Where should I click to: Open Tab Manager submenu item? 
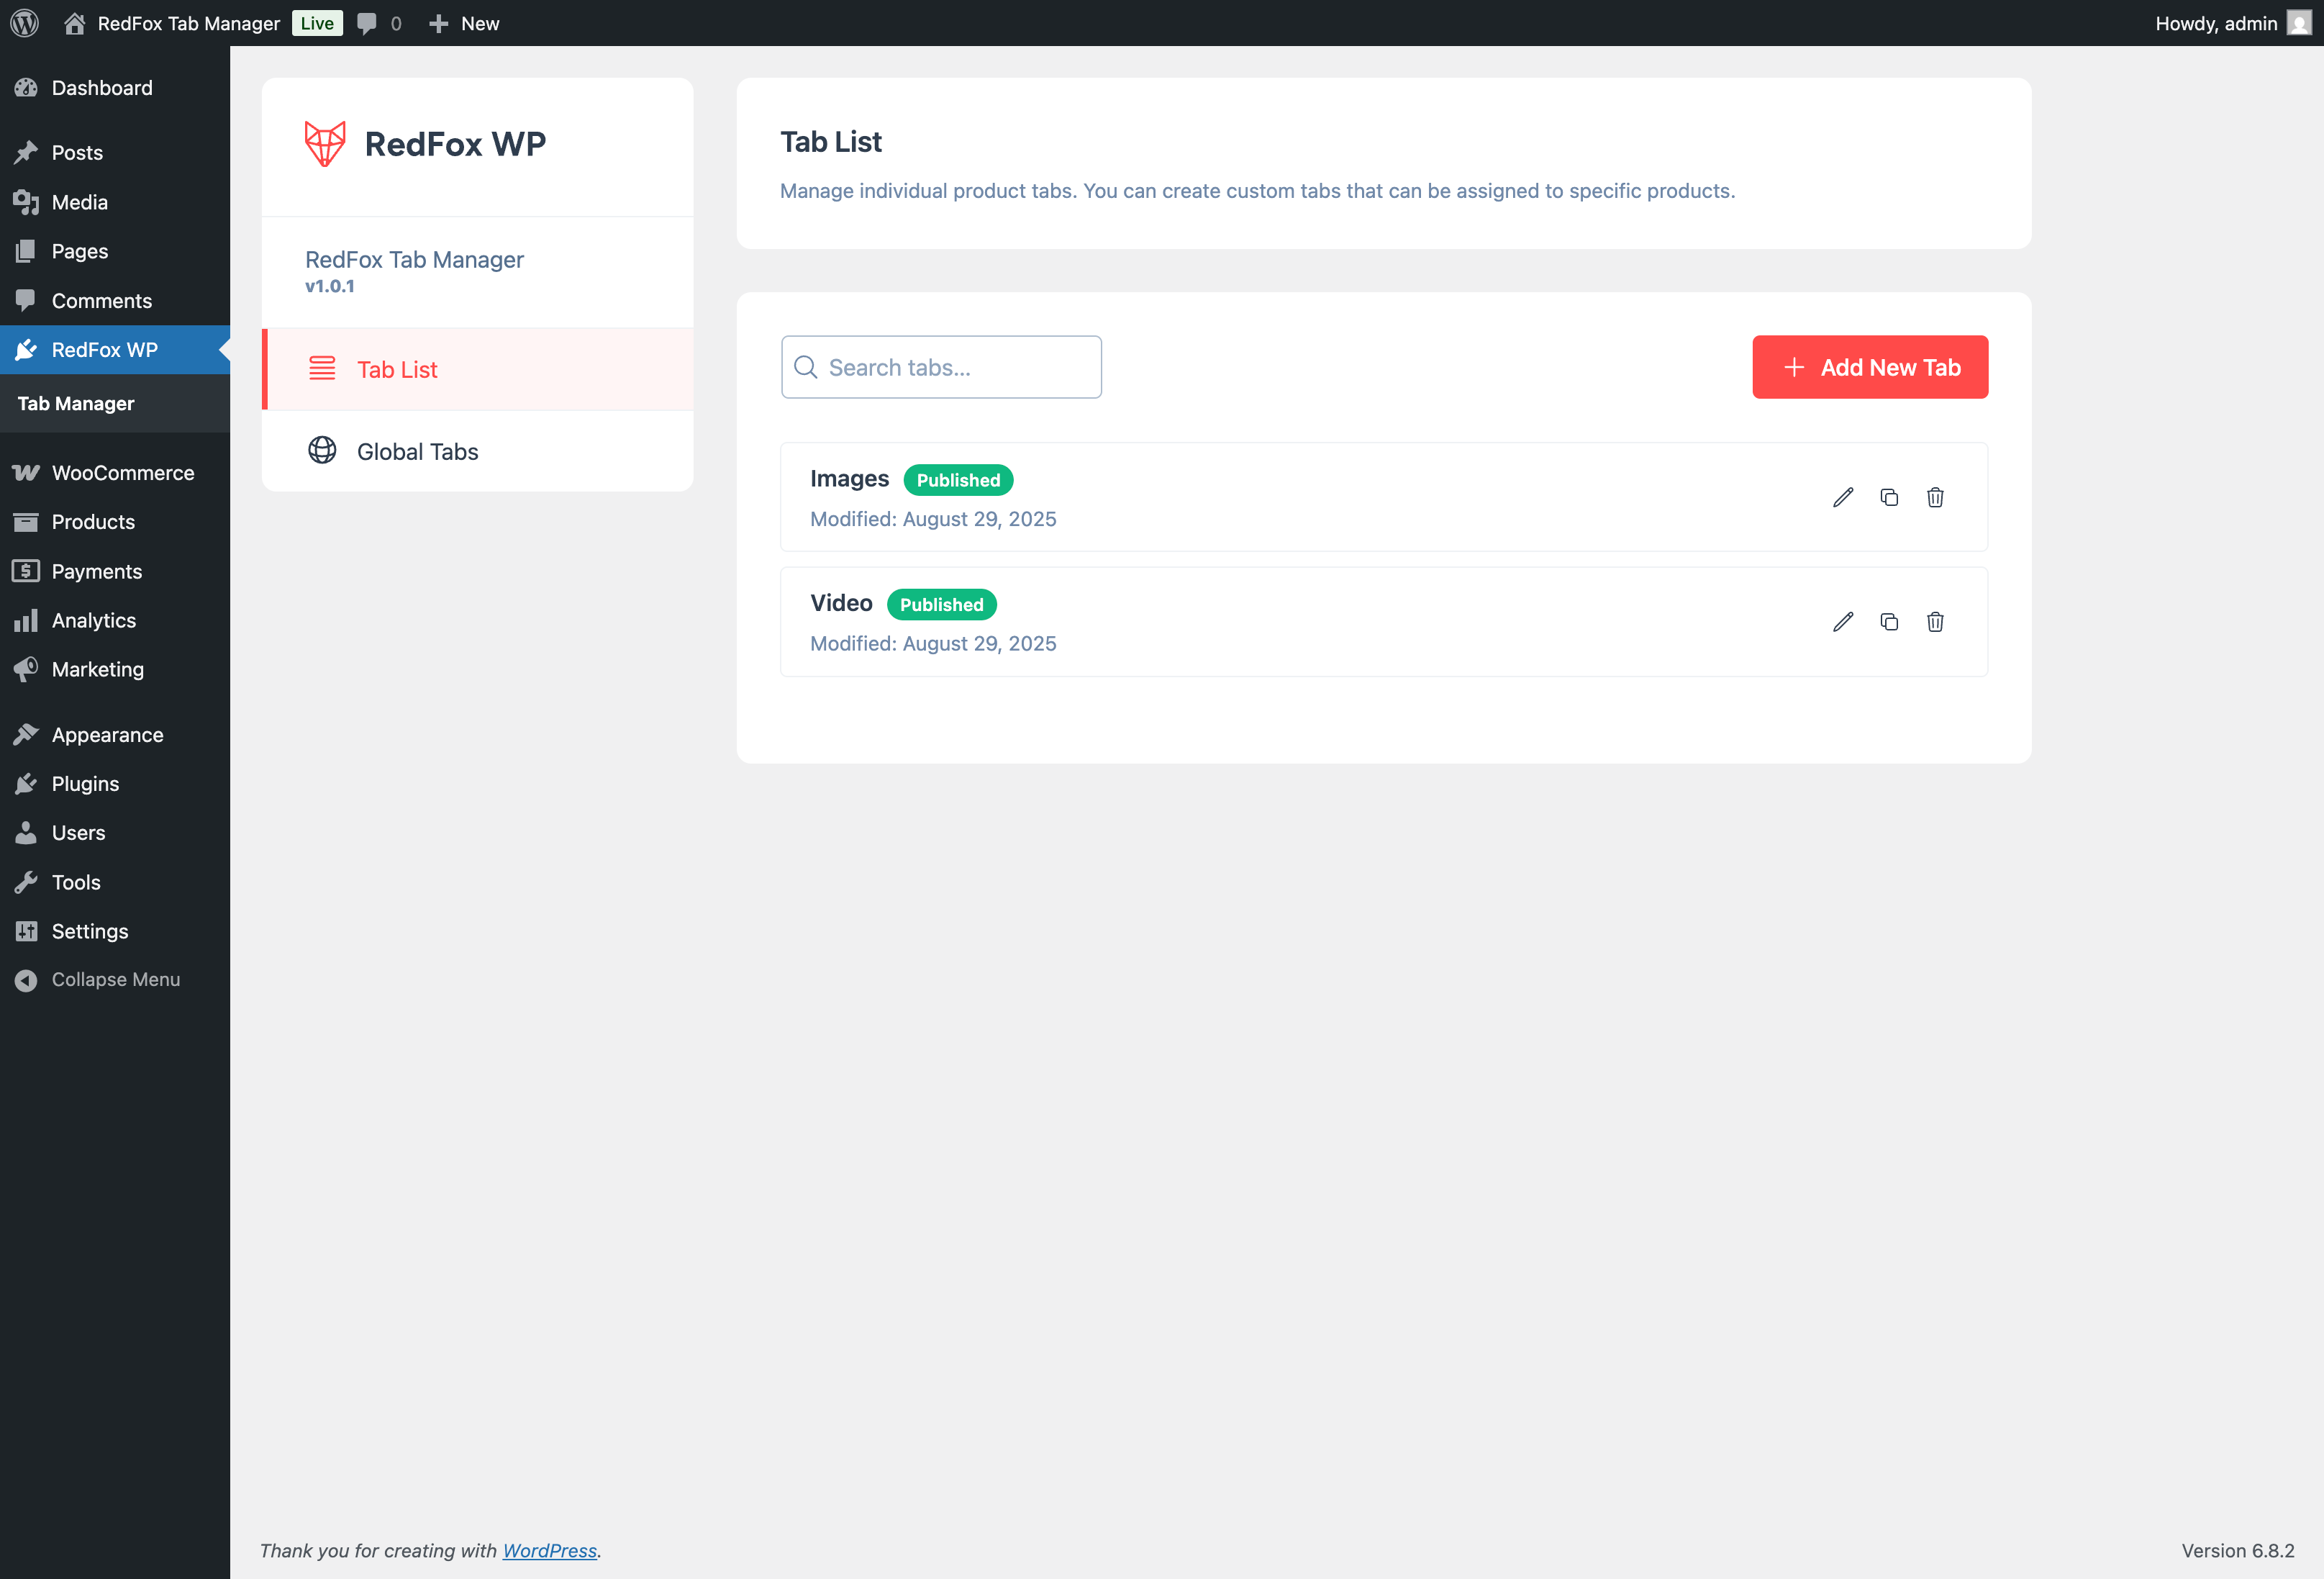coord(76,403)
